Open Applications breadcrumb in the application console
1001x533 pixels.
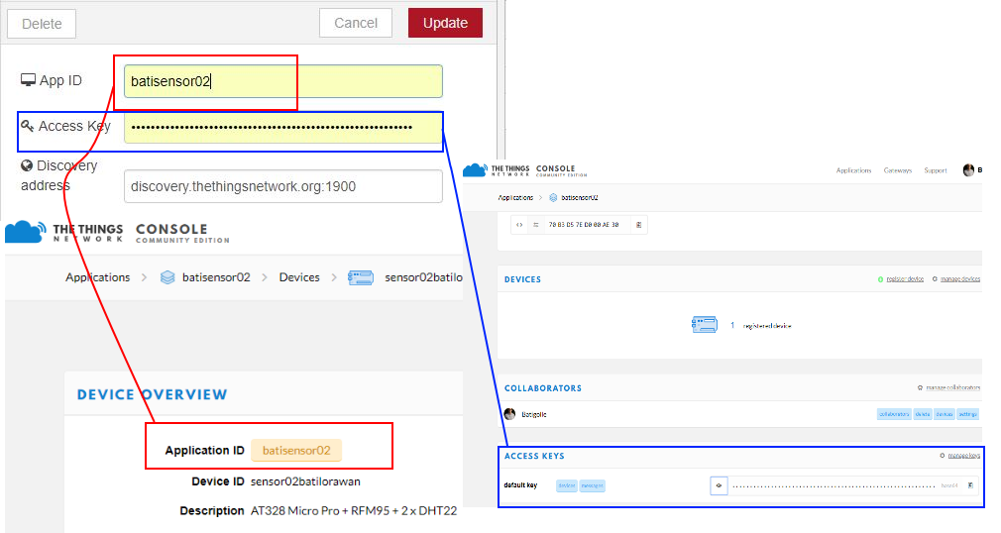(515, 198)
